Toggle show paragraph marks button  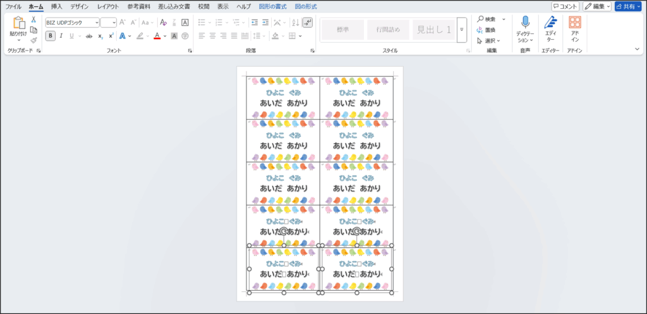[x=308, y=23]
